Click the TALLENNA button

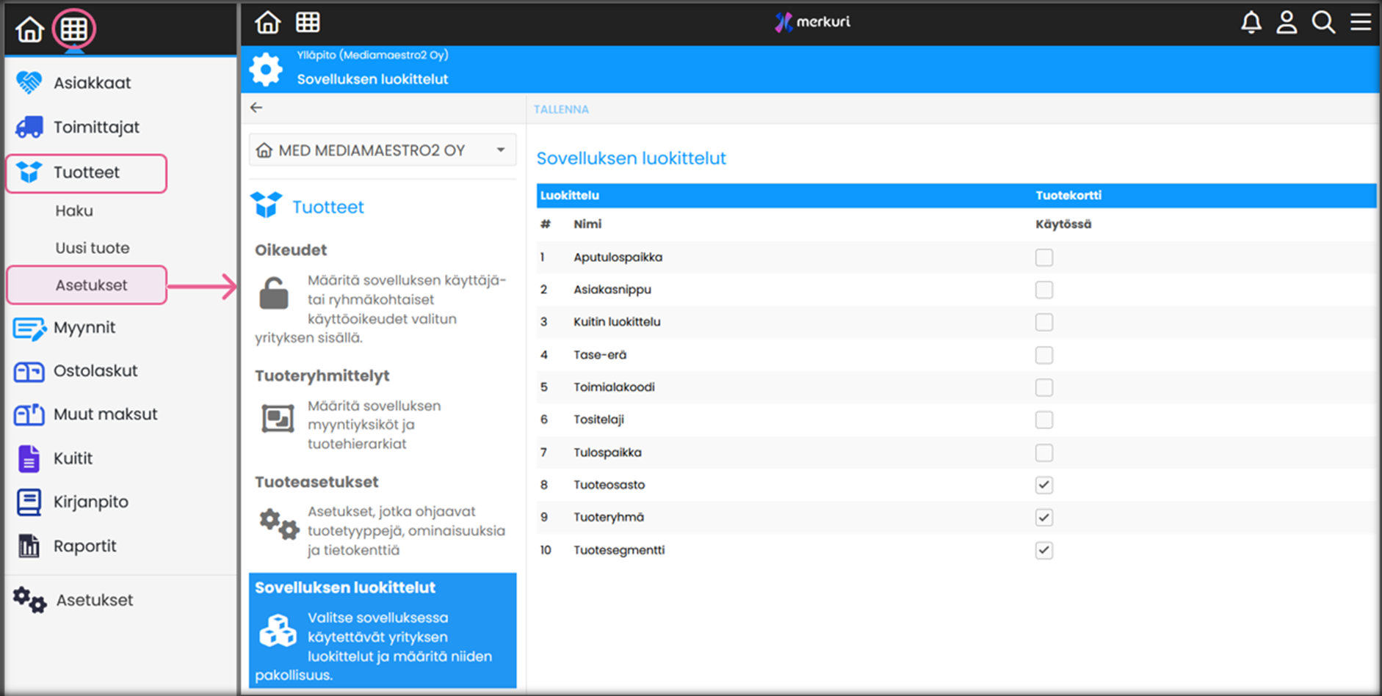pyautogui.click(x=561, y=109)
